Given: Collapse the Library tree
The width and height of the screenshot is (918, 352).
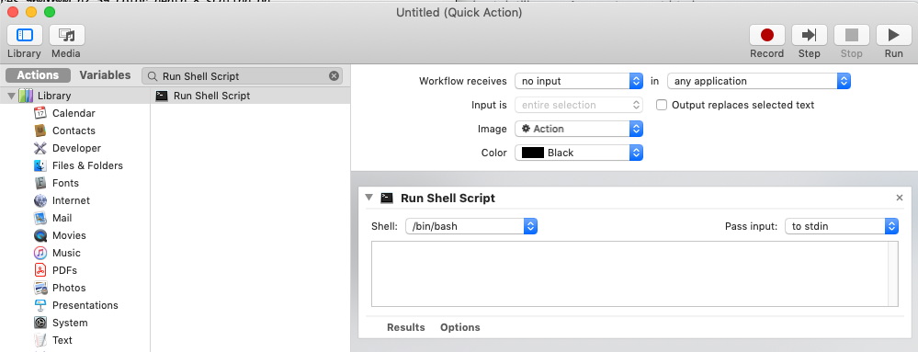Looking at the screenshot, I should pos(12,96).
